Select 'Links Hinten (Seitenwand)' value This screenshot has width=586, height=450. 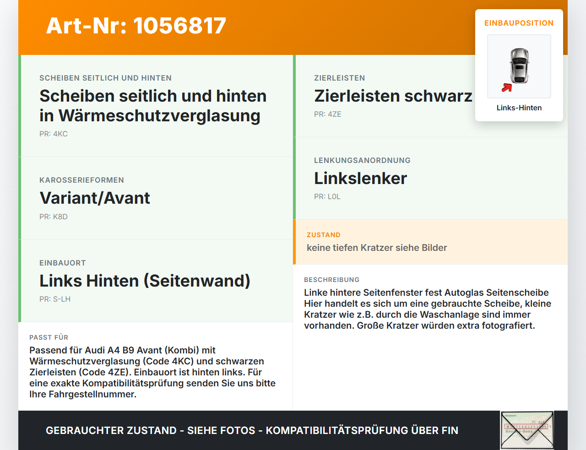pyautogui.click(x=145, y=281)
